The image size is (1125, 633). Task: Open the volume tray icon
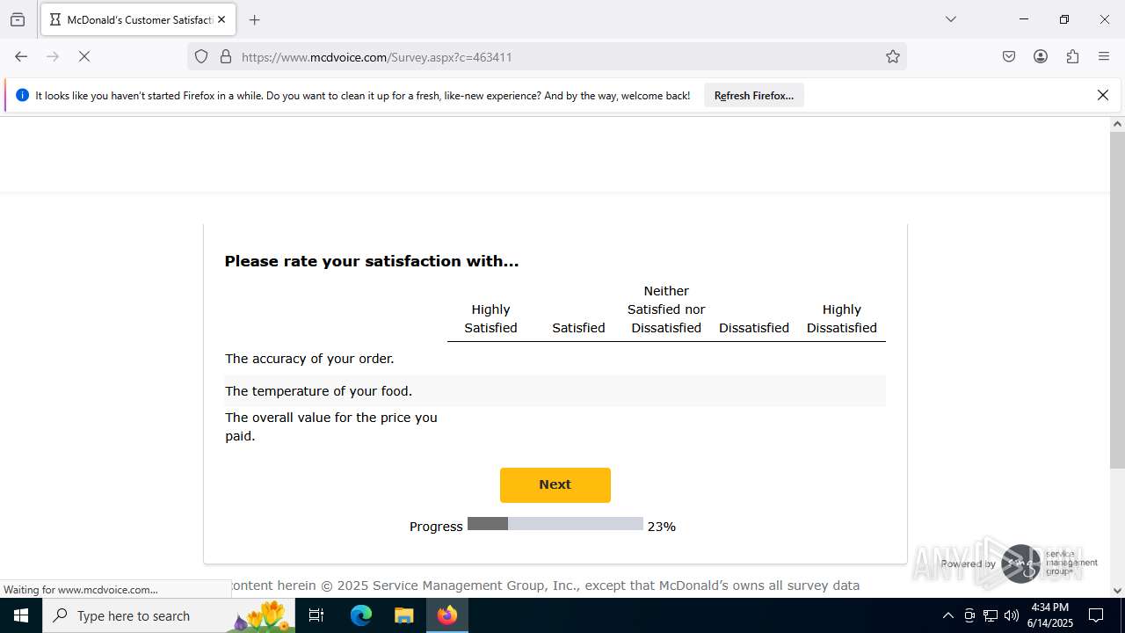[1012, 615]
